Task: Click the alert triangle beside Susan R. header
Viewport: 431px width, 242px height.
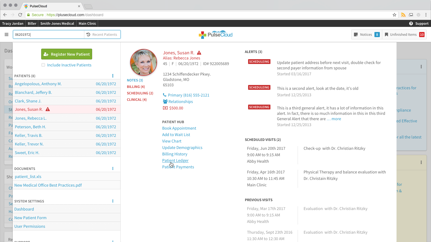Action: [199, 53]
